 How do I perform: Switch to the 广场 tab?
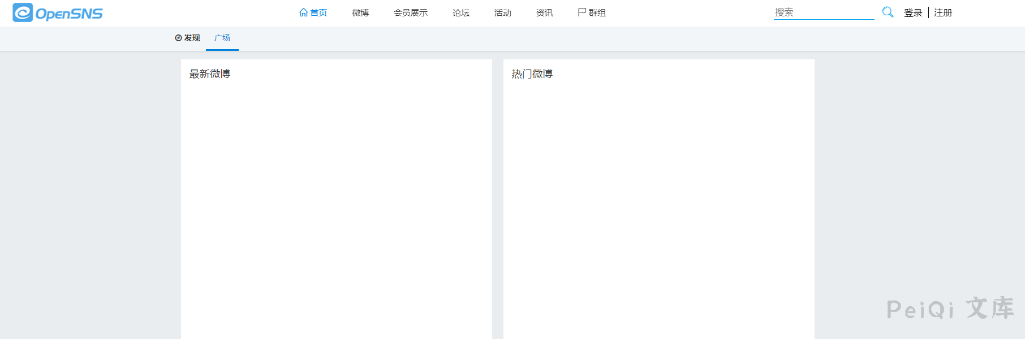[222, 38]
